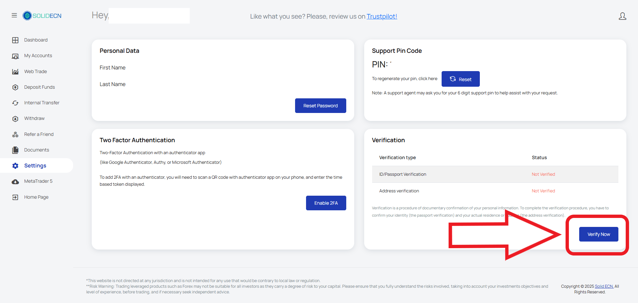Click the Dashboard grid icon

click(15, 40)
